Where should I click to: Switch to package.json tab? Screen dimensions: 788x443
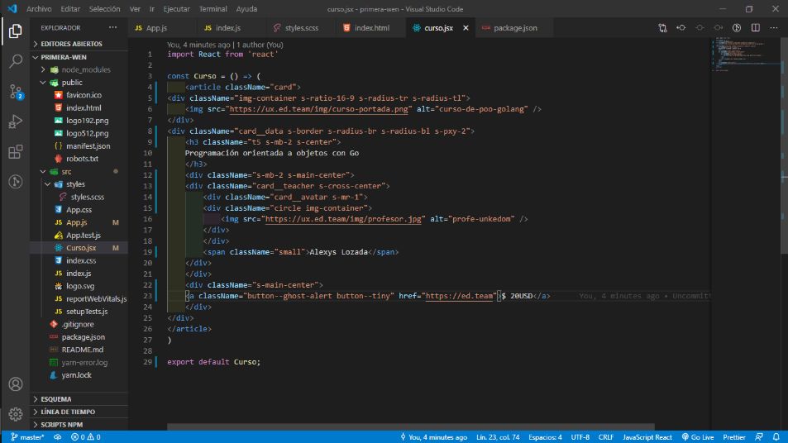tap(515, 28)
